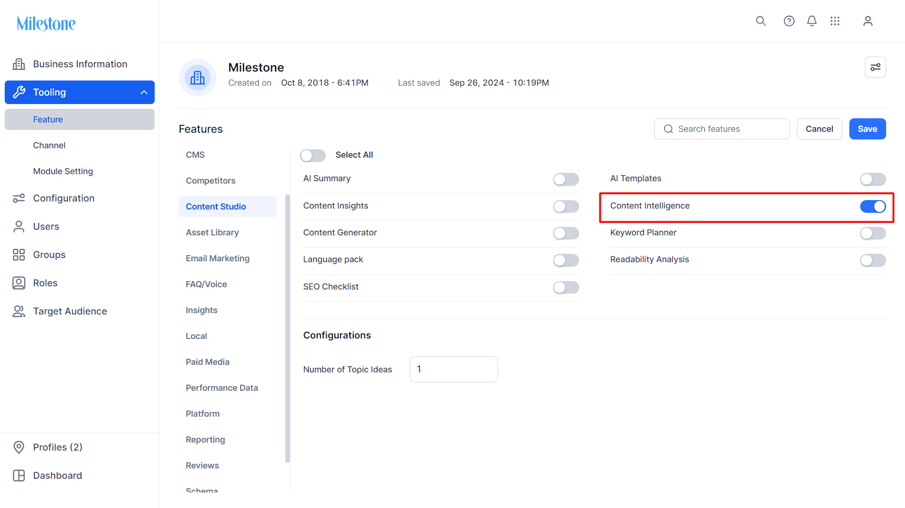905x508 pixels.
Task: Select the Reporting category
Action: 228,440
